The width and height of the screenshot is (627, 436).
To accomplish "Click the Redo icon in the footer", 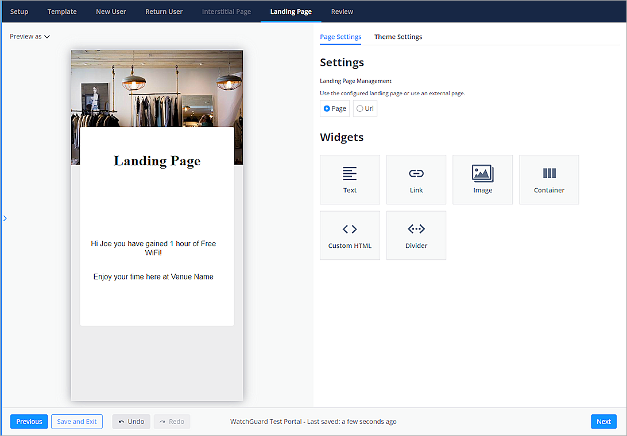I will coord(172,421).
